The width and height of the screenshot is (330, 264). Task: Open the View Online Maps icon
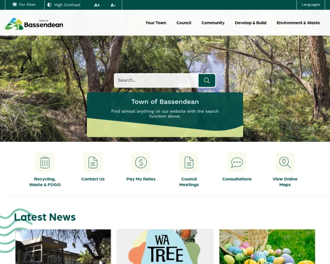[x=285, y=162]
